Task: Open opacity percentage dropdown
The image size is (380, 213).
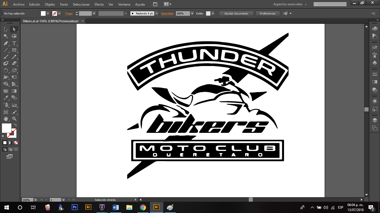Action: (x=192, y=13)
